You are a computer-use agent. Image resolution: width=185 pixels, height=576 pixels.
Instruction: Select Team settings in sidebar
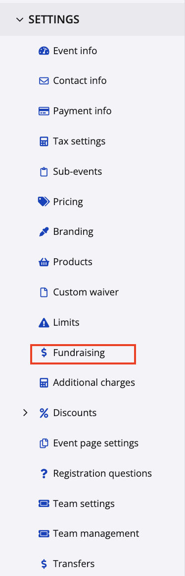(x=77, y=504)
